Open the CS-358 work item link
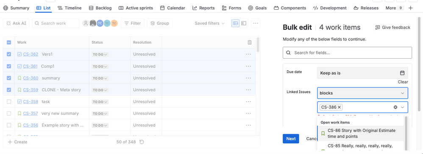This screenshot has height=154, width=423. pyautogui.click(x=31, y=102)
